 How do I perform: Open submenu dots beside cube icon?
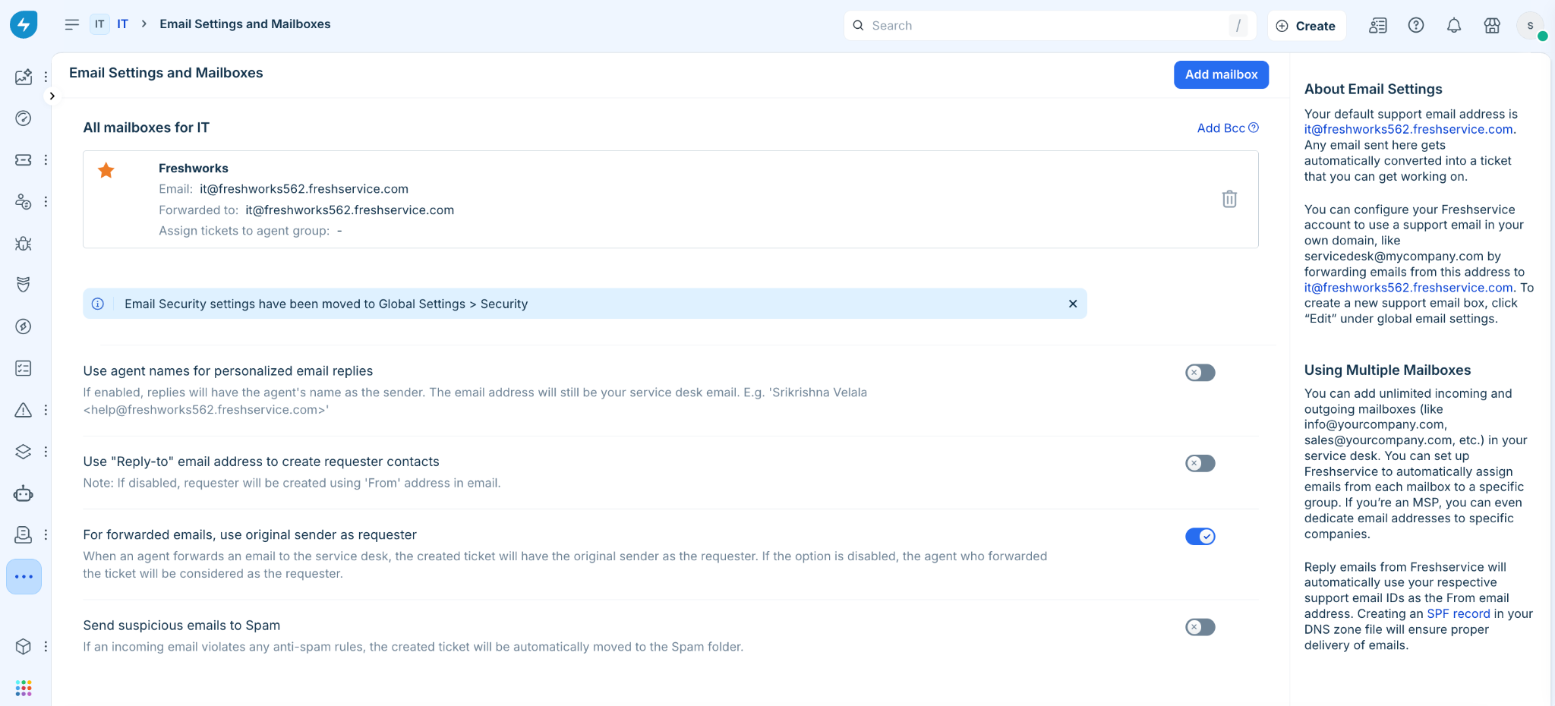point(46,646)
